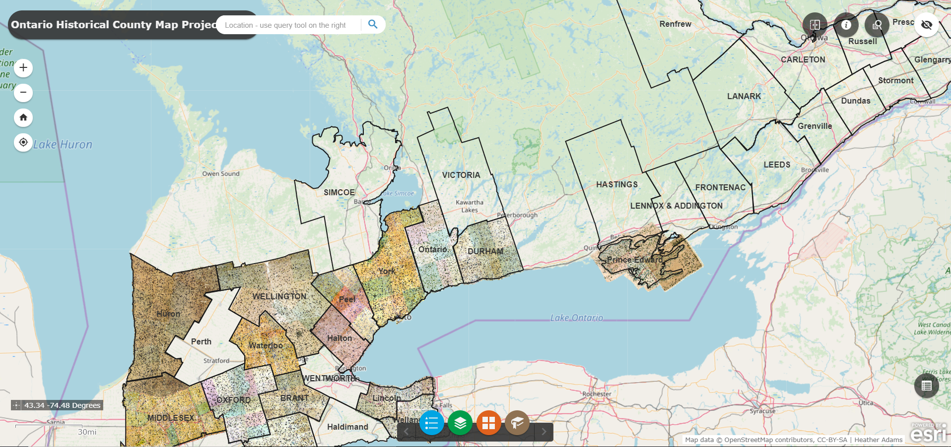
Task: Open the map information panel
Action: pyautogui.click(x=846, y=25)
